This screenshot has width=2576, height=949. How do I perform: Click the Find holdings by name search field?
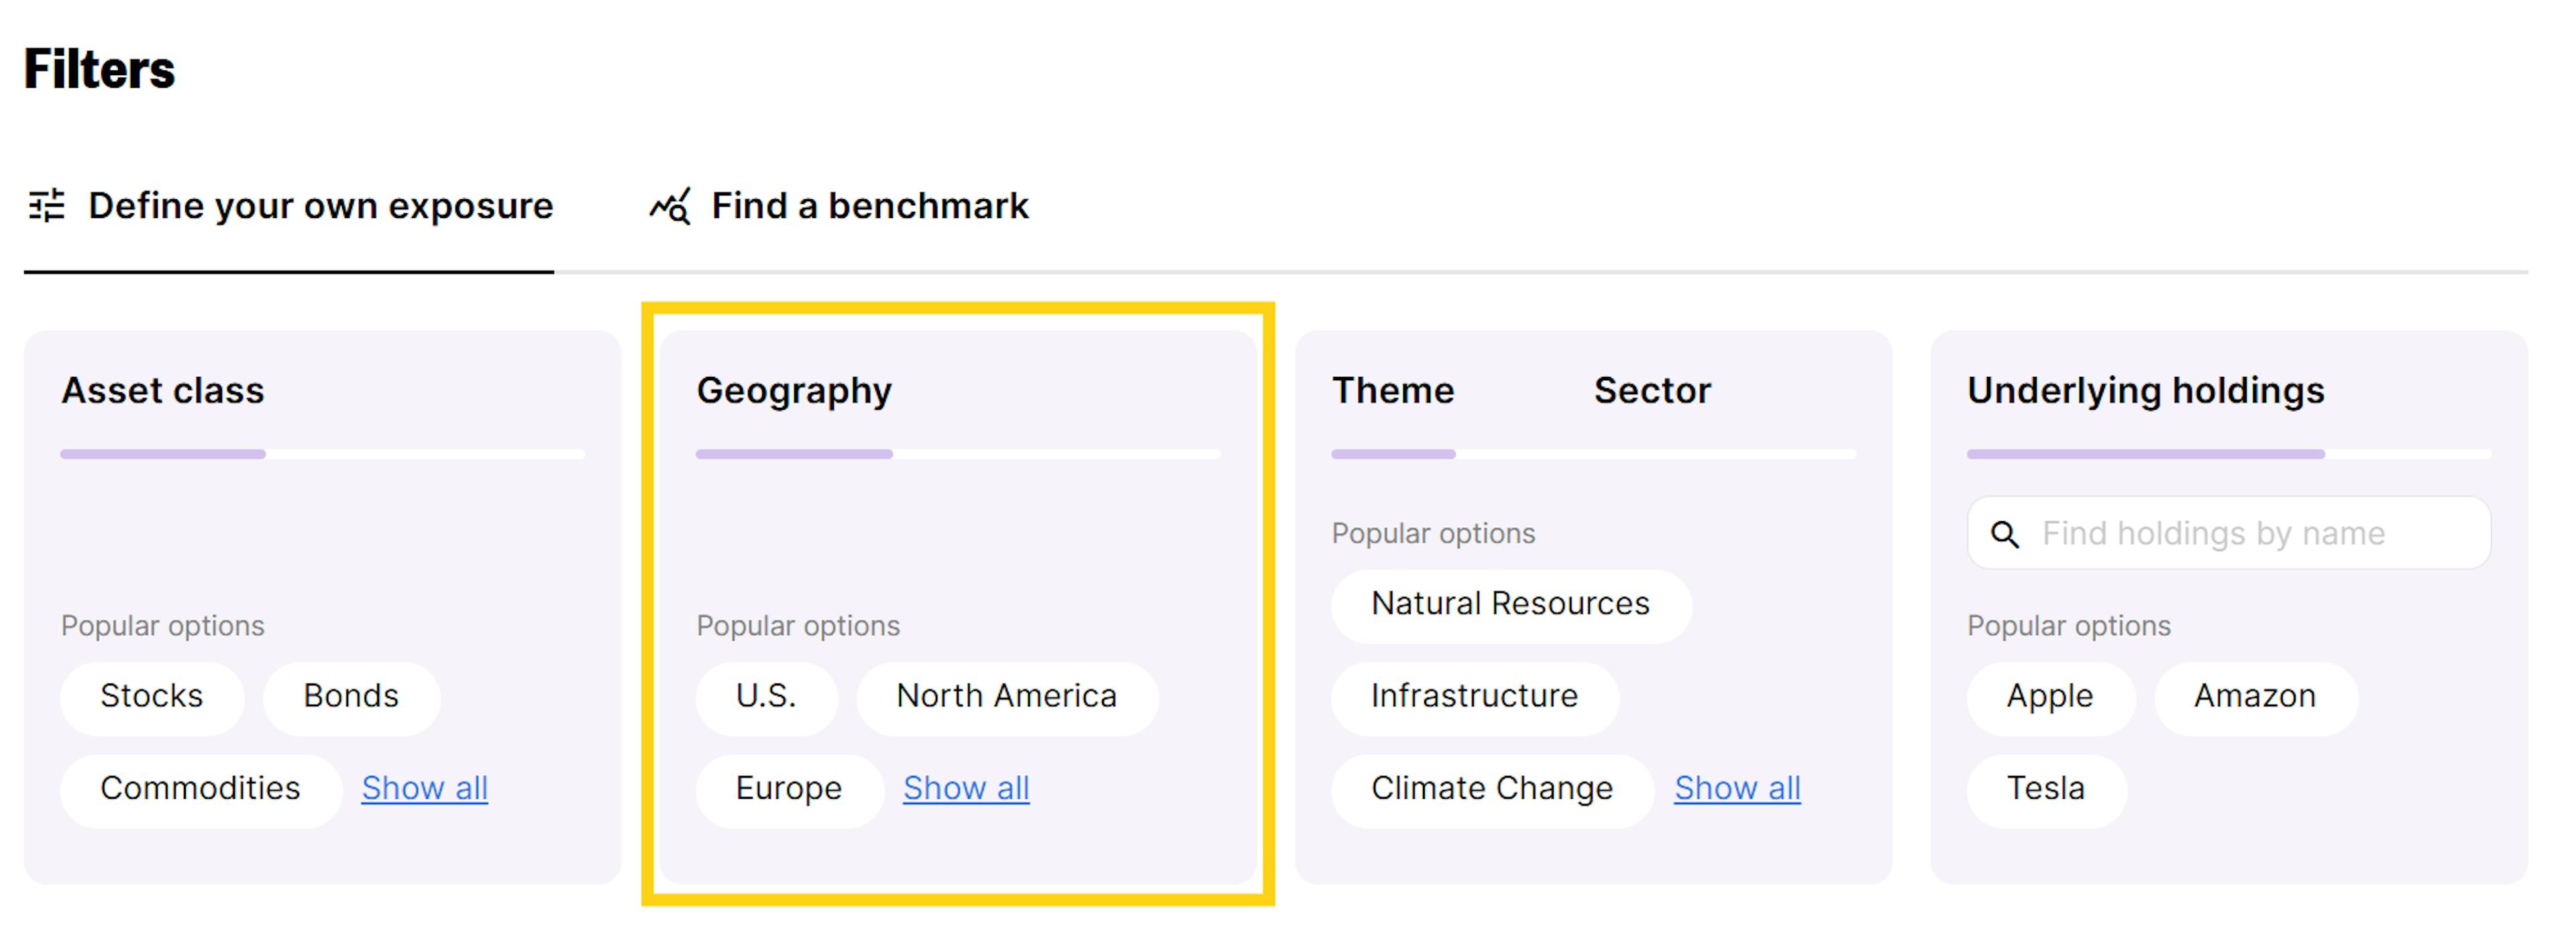2230,533
